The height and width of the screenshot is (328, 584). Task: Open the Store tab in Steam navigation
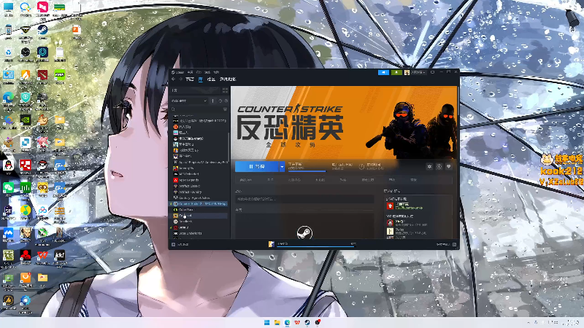click(190, 79)
